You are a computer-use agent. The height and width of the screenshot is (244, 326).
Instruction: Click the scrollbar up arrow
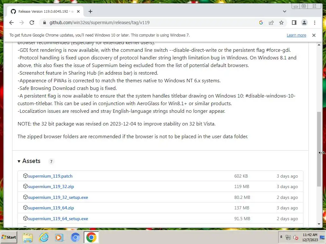click(x=319, y=45)
